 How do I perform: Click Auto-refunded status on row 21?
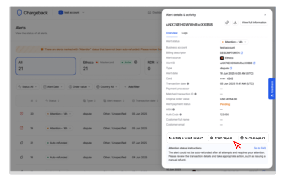57,143
